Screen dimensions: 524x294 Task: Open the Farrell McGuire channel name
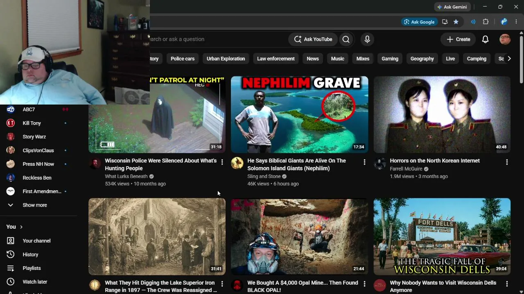[406, 169]
